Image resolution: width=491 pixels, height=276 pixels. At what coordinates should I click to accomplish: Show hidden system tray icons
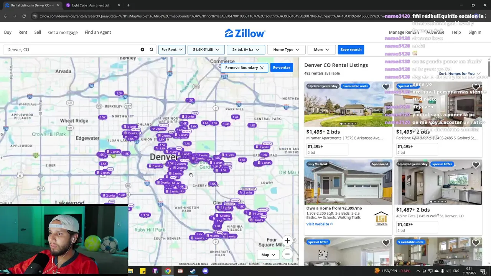coord(418,271)
